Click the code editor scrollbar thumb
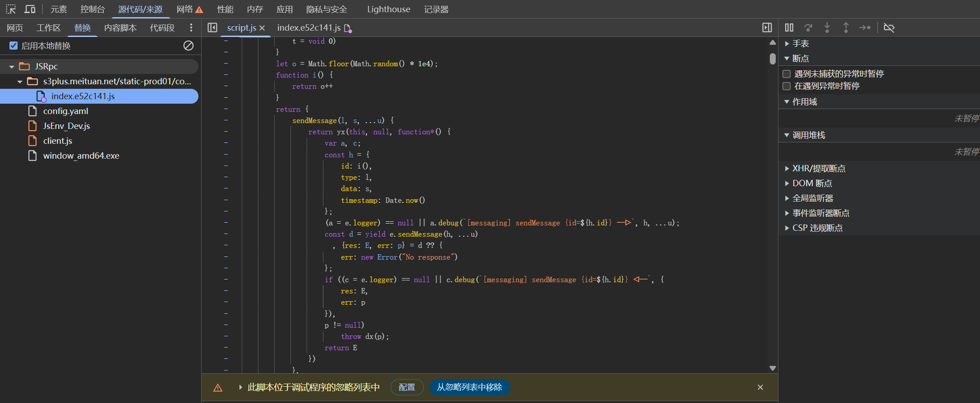 [773, 59]
